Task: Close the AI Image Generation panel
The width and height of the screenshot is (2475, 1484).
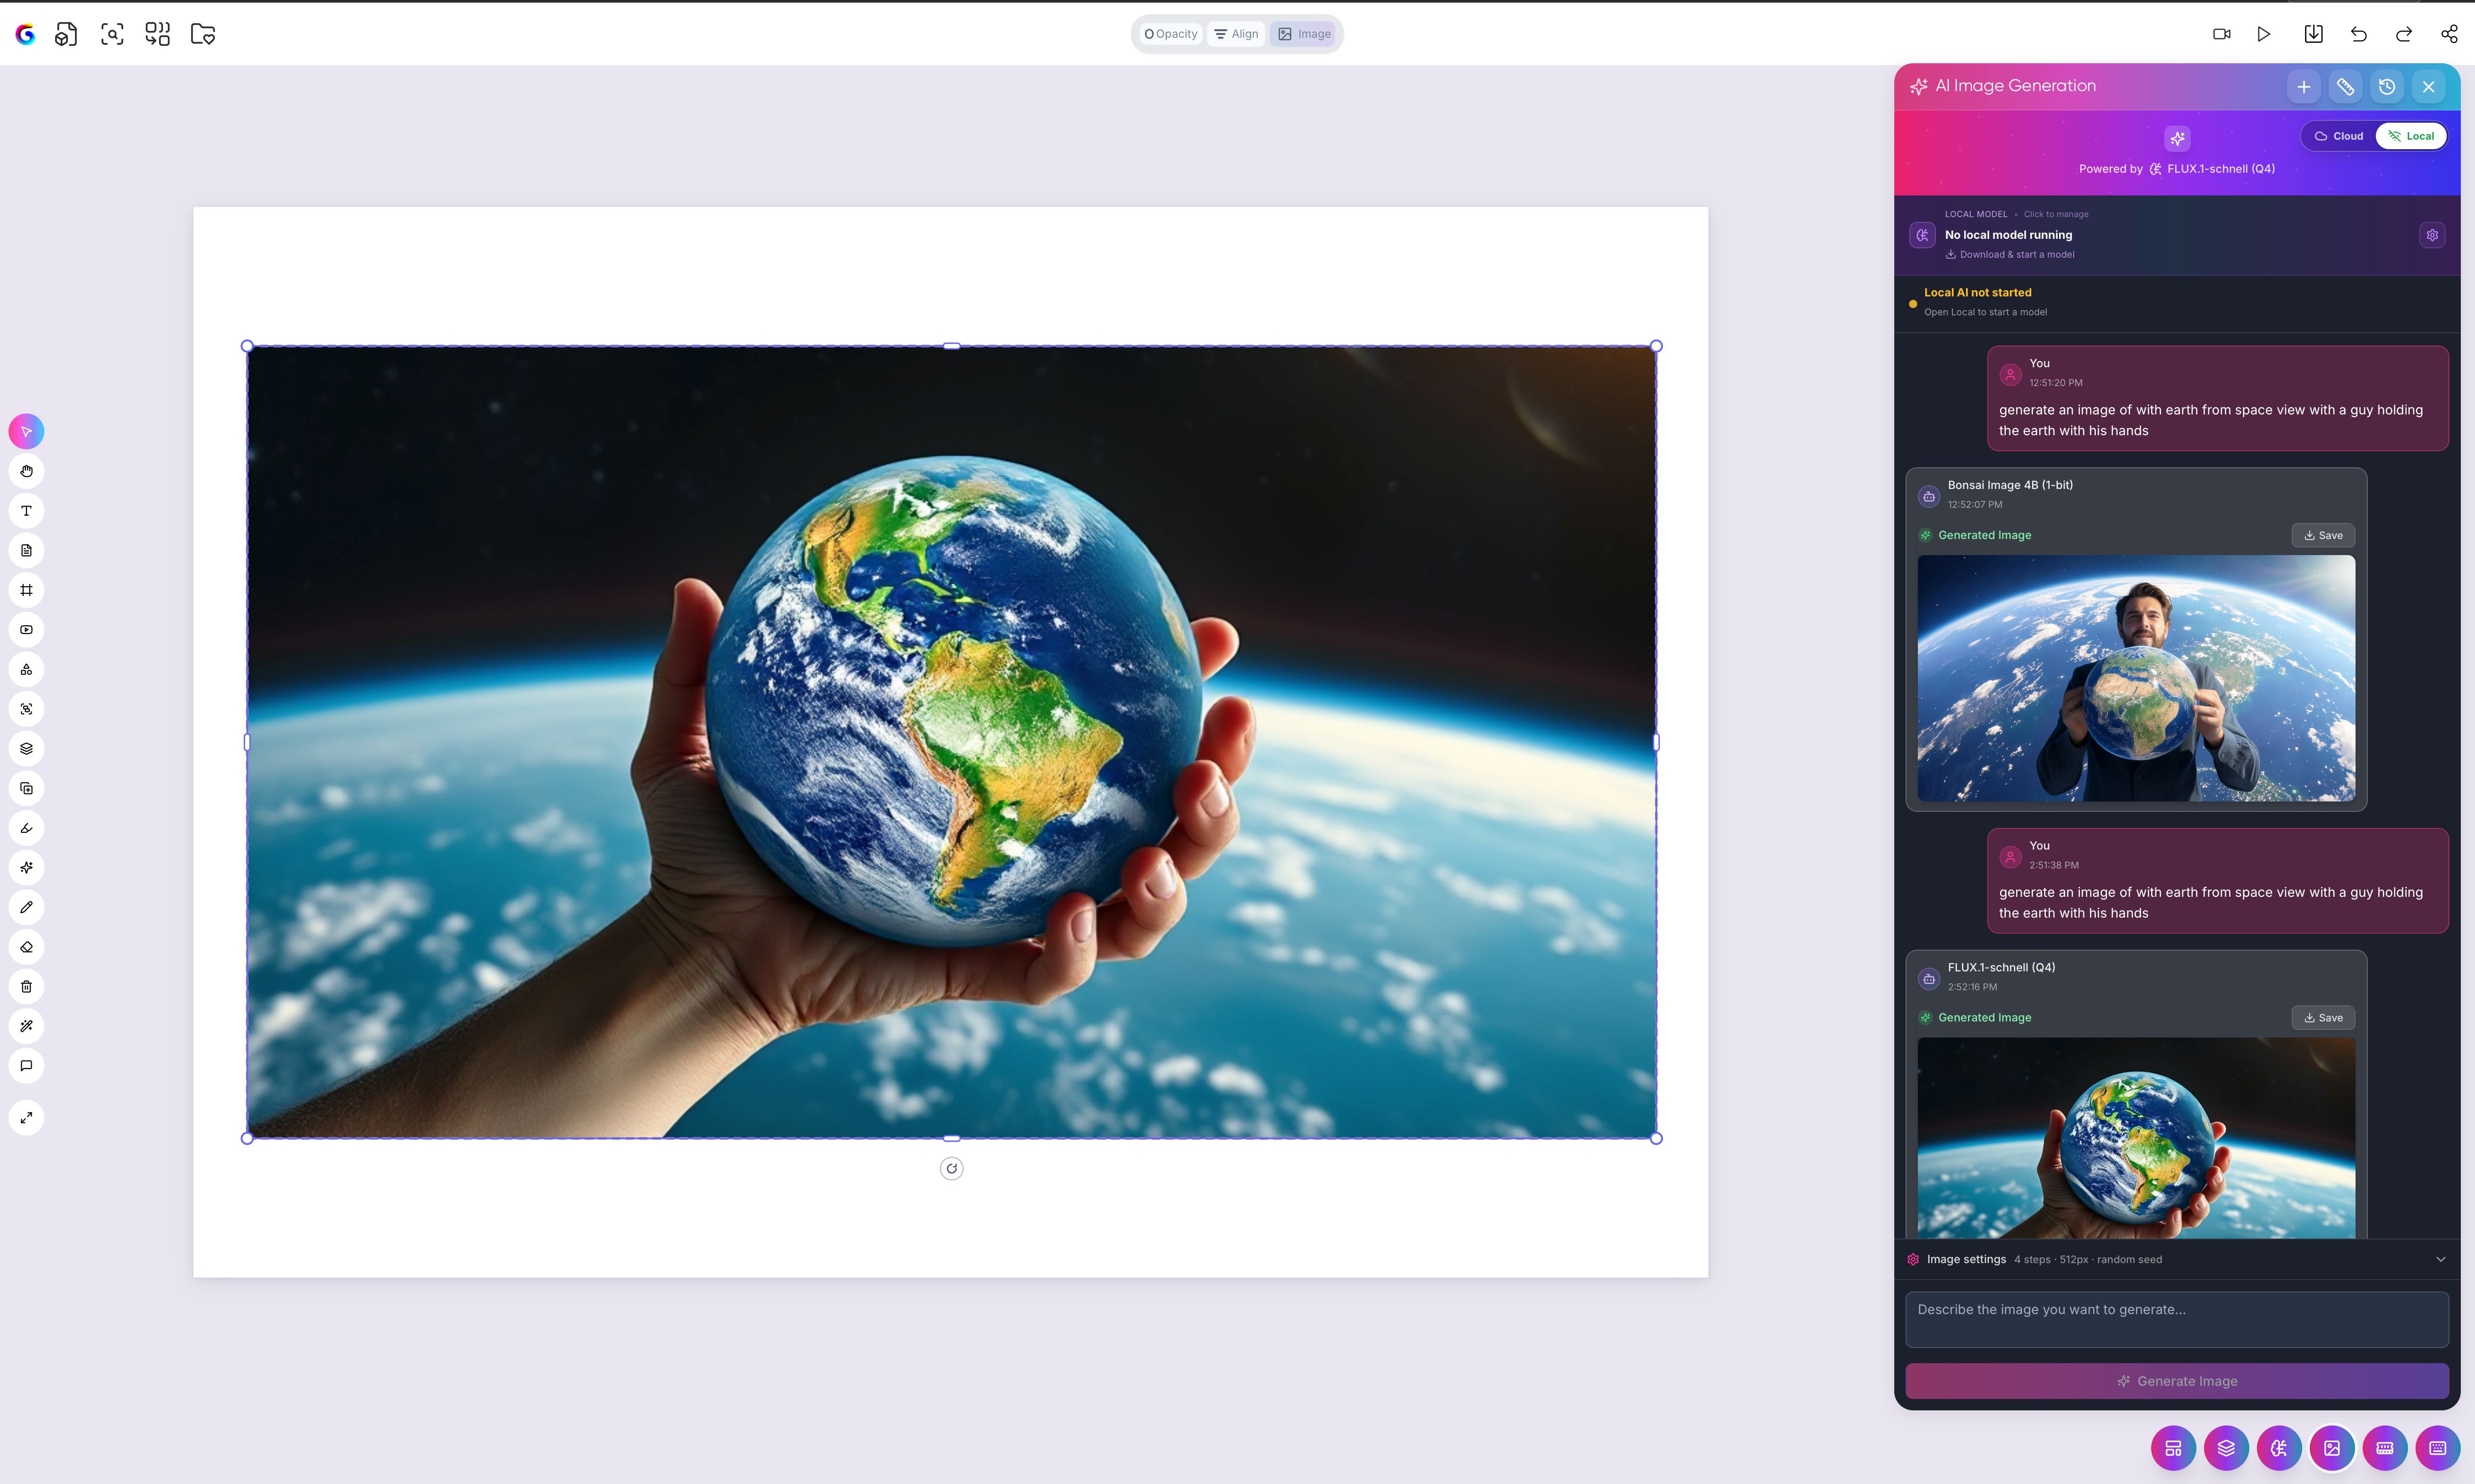Action: (x=2429, y=87)
